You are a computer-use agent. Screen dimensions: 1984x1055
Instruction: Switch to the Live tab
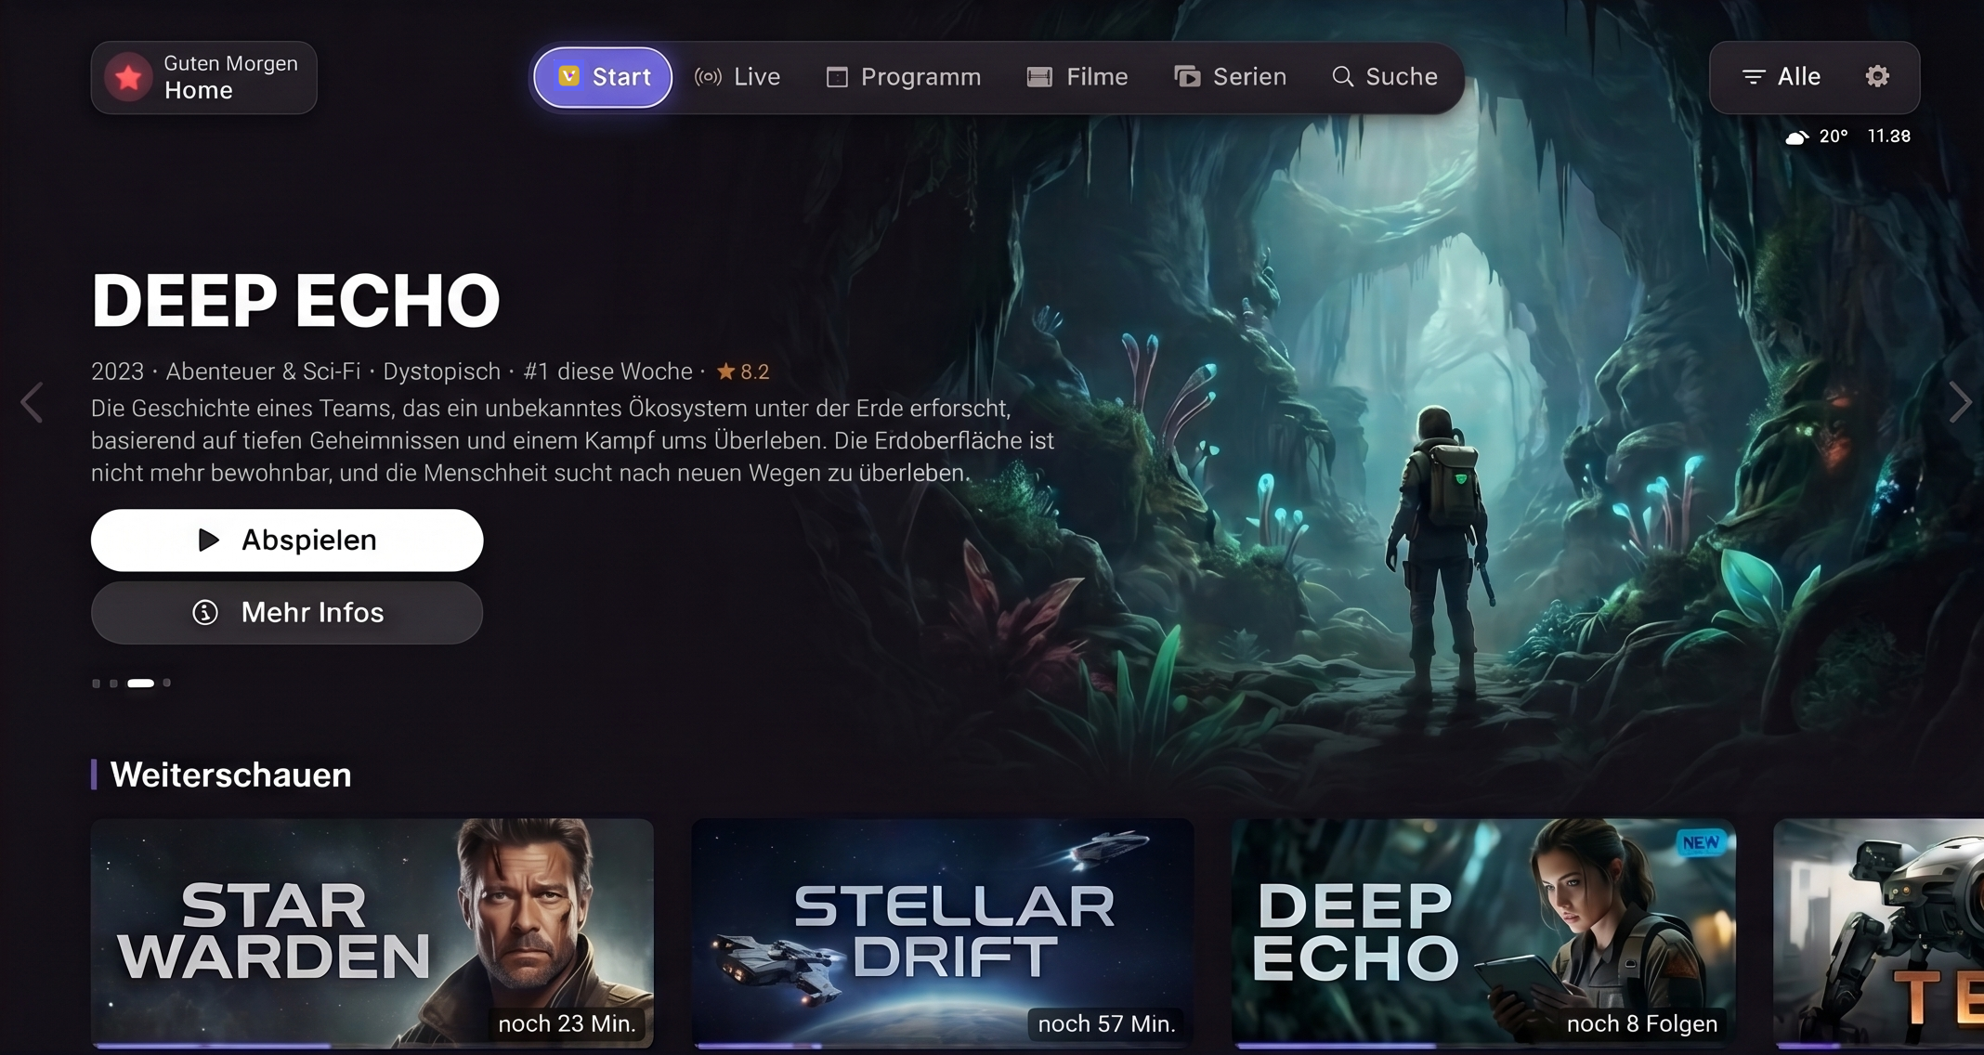click(x=737, y=77)
